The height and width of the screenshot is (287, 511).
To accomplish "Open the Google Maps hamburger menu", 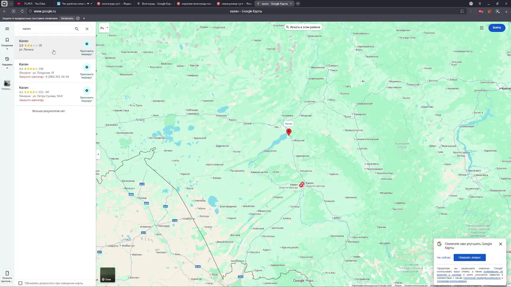I will pos(7,29).
